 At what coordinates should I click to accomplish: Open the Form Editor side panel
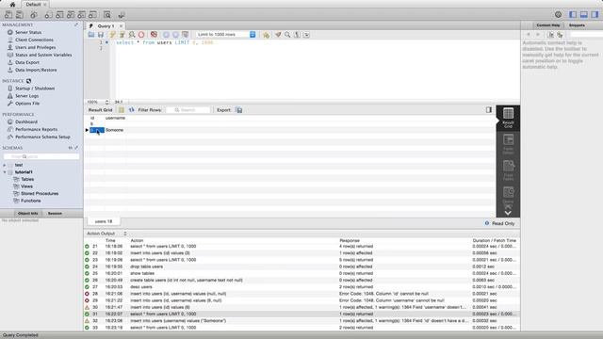point(508,144)
